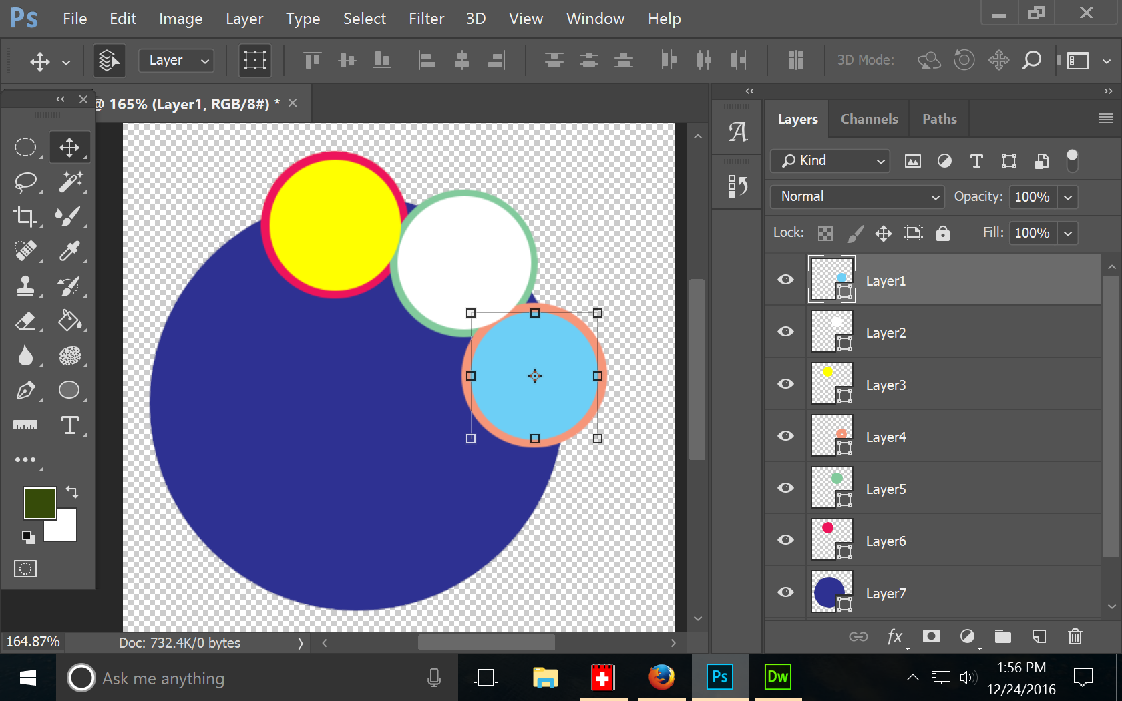Screen dimensions: 1122x701
Task: Toggle visibility of Layer7
Action: click(x=786, y=592)
